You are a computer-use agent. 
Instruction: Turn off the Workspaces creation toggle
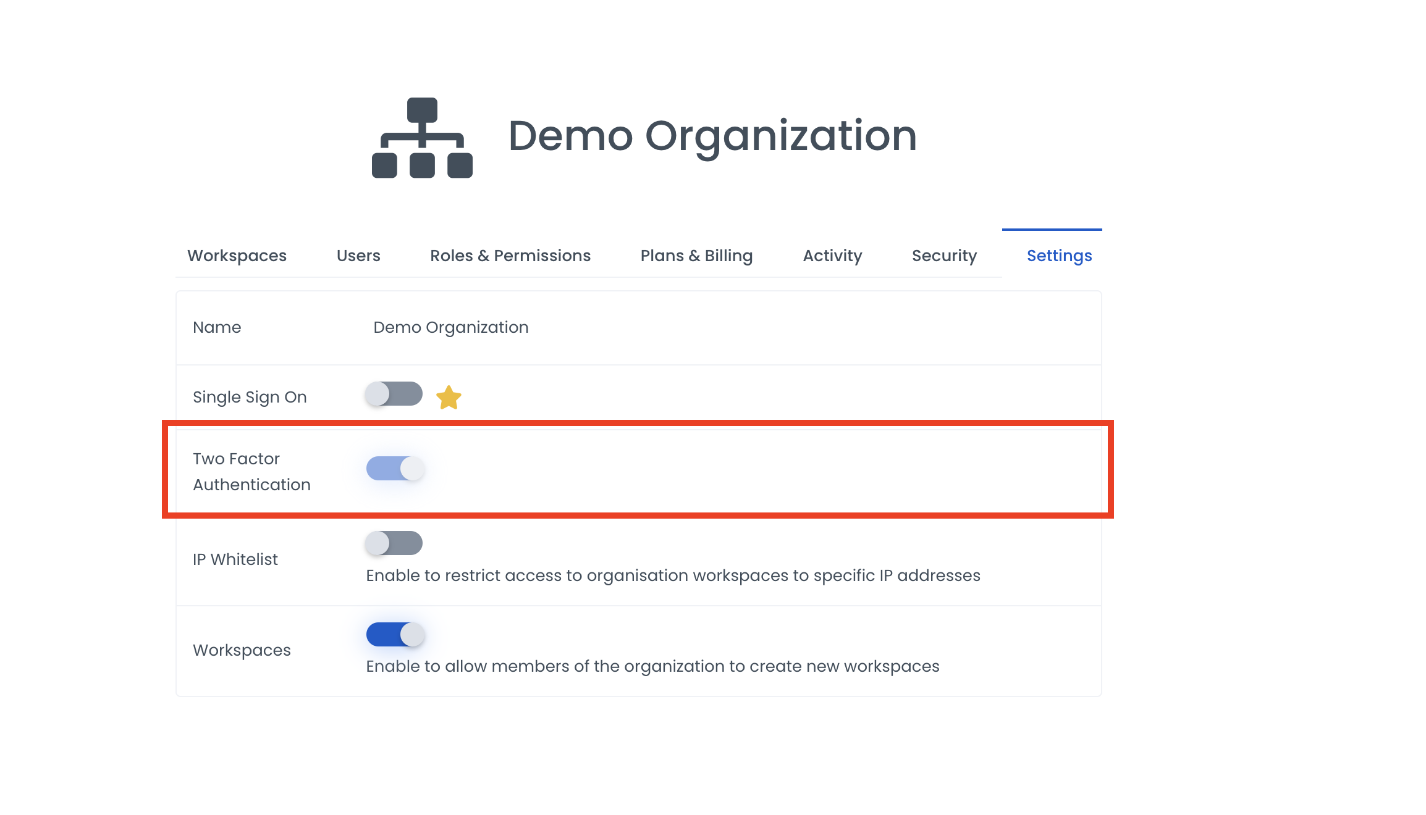pos(395,635)
